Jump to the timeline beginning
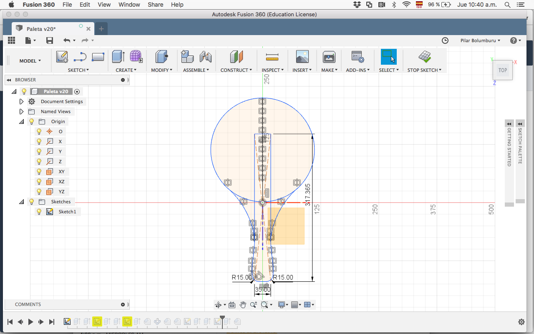The width and height of the screenshot is (534, 334). [x=10, y=322]
